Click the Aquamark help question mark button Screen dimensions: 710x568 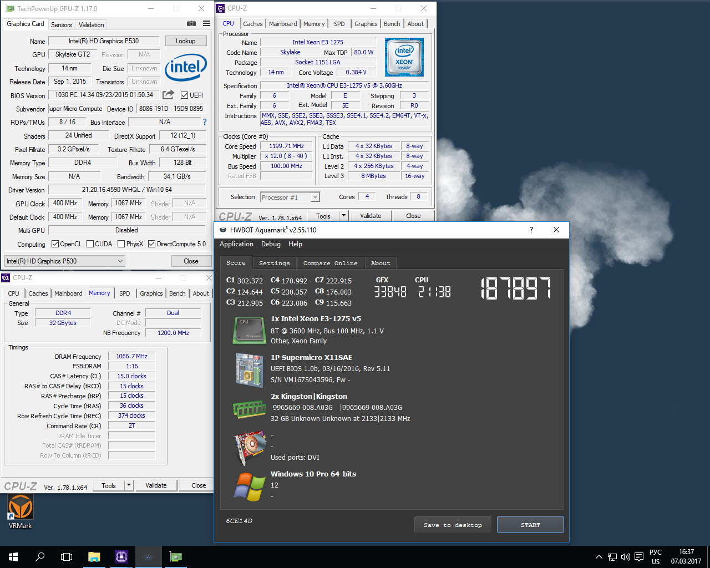click(x=531, y=230)
